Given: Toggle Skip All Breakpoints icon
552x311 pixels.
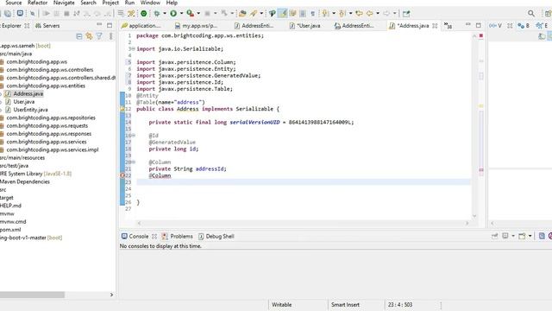Looking at the screenshot, I should [32, 14].
